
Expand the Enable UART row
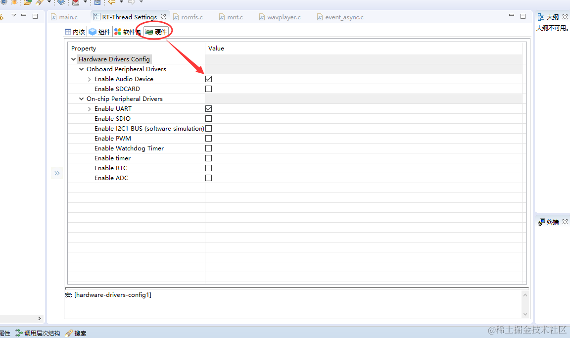click(x=90, y=109)
